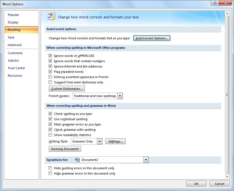Click the 'AutoCorrect options' section heading

tap(61, 29)
